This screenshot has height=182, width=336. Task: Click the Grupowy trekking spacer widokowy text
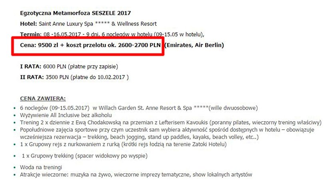click(x=85, y=156)
